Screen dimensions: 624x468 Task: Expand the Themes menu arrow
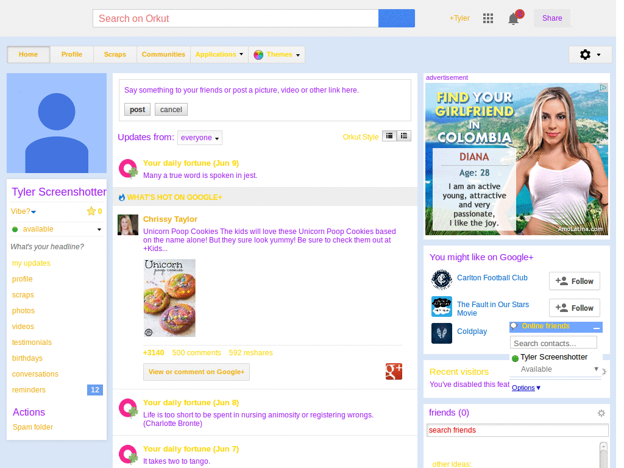[298, 55]
